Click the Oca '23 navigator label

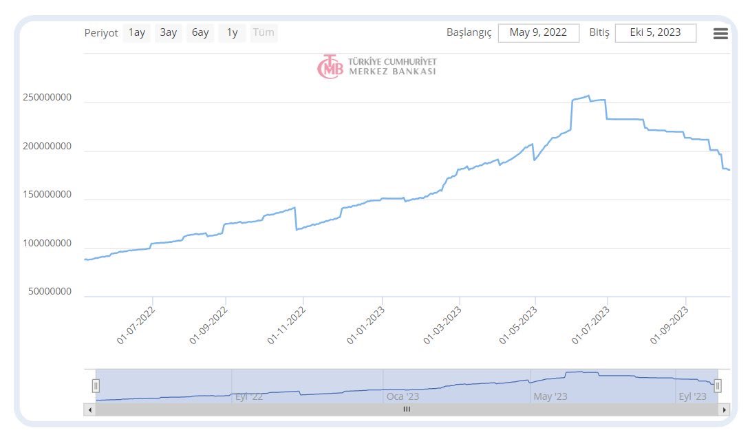[403, 396]
